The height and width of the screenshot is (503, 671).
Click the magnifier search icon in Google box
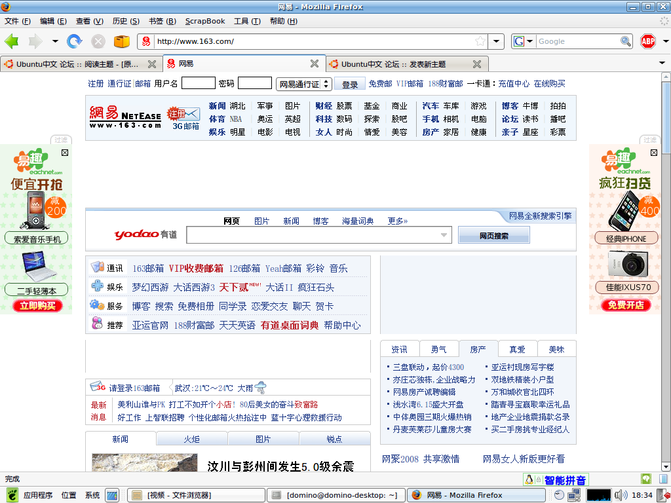pyautogui.click(x=626, y=41)
